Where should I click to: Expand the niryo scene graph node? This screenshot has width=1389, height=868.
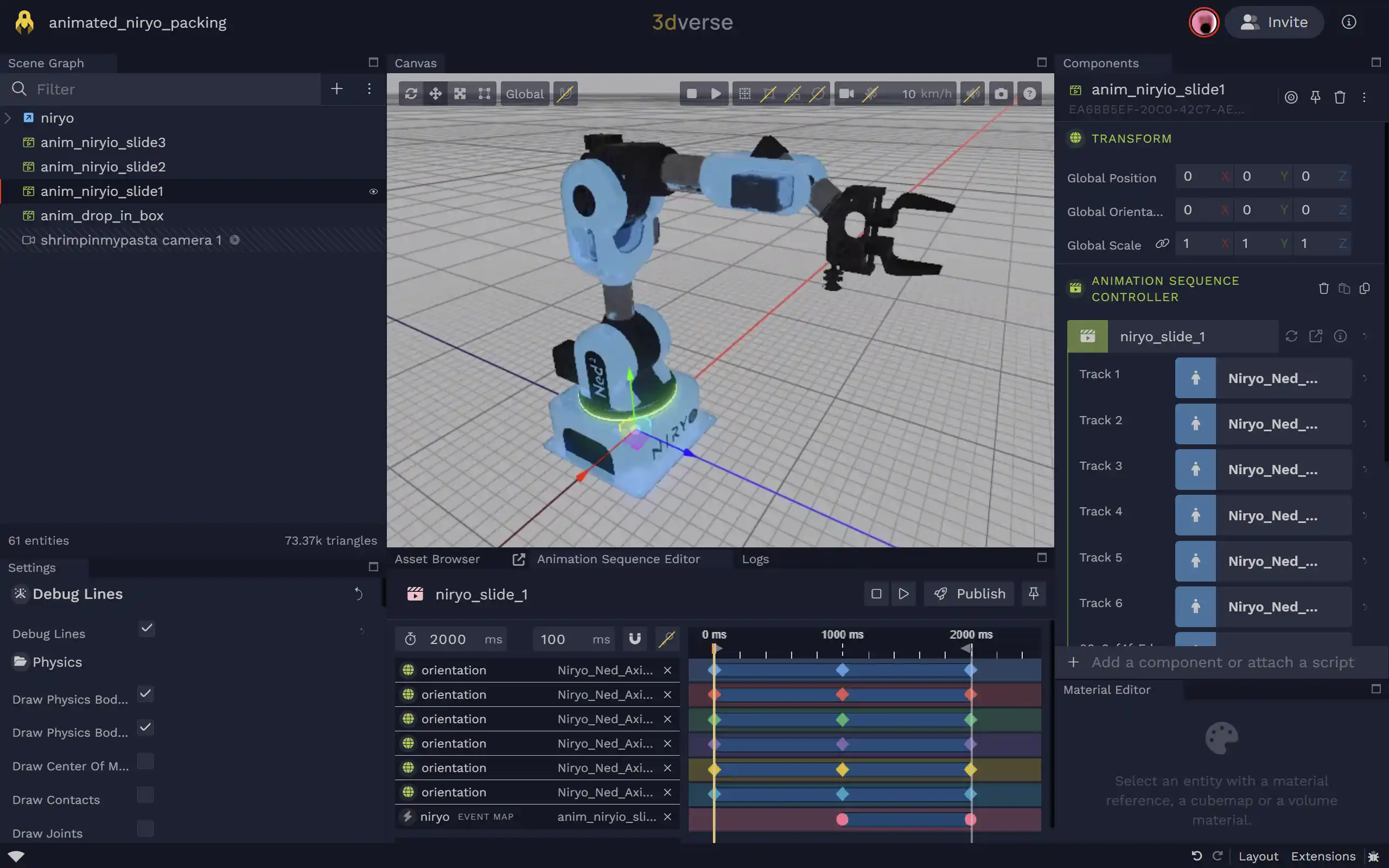9,118
